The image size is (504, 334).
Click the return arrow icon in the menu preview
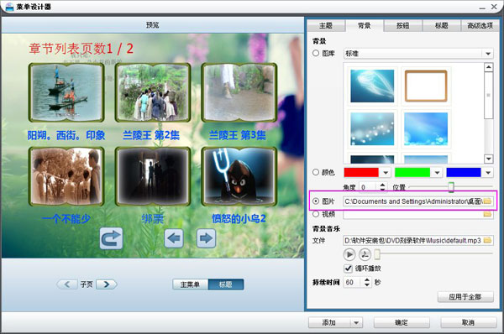(x=111, y=238)
